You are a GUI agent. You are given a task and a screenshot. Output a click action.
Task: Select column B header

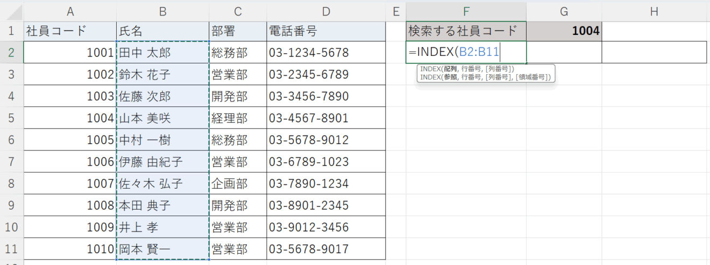(x=162, y=12)
